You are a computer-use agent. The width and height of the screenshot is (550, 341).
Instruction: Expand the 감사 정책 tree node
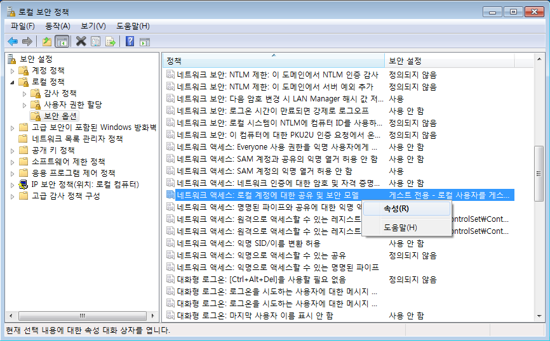[25, 93]
